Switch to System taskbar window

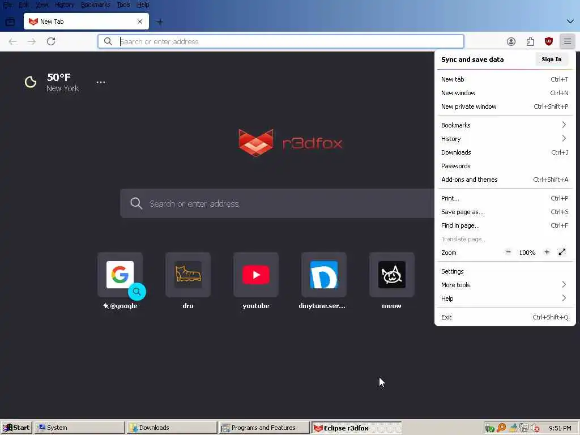coord(79,428)
